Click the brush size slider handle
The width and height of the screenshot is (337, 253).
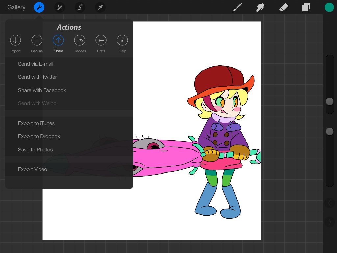[329, 102]
